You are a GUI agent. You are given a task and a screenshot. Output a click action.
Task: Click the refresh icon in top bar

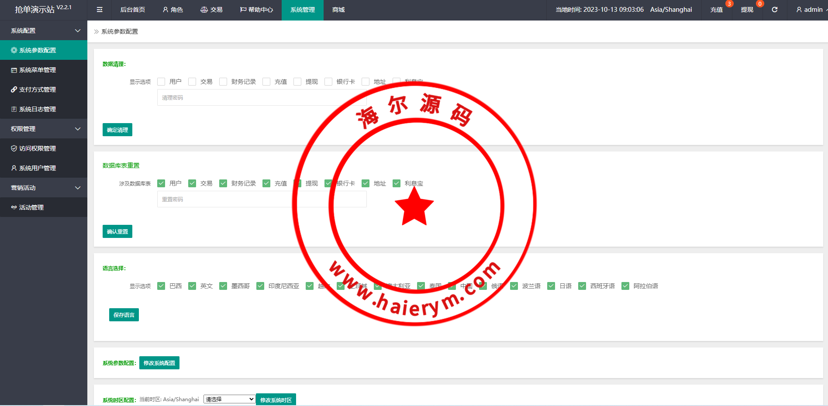[x=774, y=10]
